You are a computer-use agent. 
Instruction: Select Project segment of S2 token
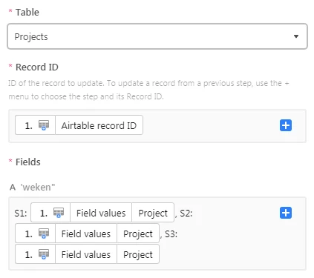point(138,234)
